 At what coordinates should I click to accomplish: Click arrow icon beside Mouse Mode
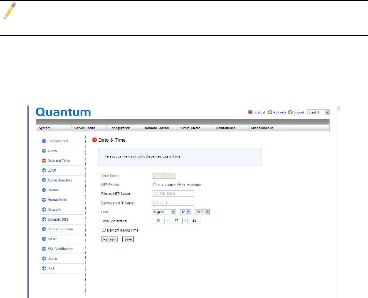pos(44,199)
